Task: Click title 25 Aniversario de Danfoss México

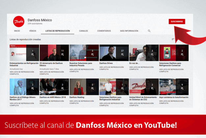Action: pyautogui.click(x=51, y=64)
